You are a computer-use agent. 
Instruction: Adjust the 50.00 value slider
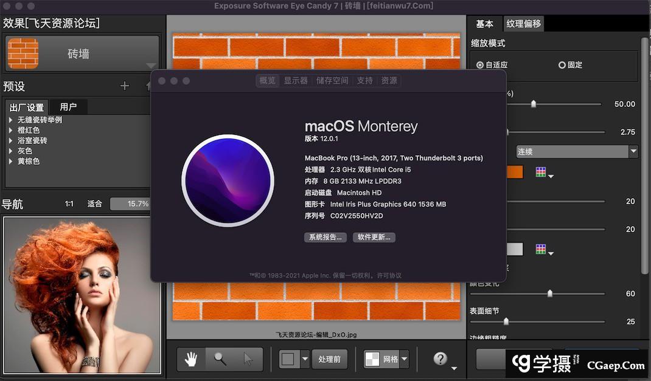click(534, 104)
